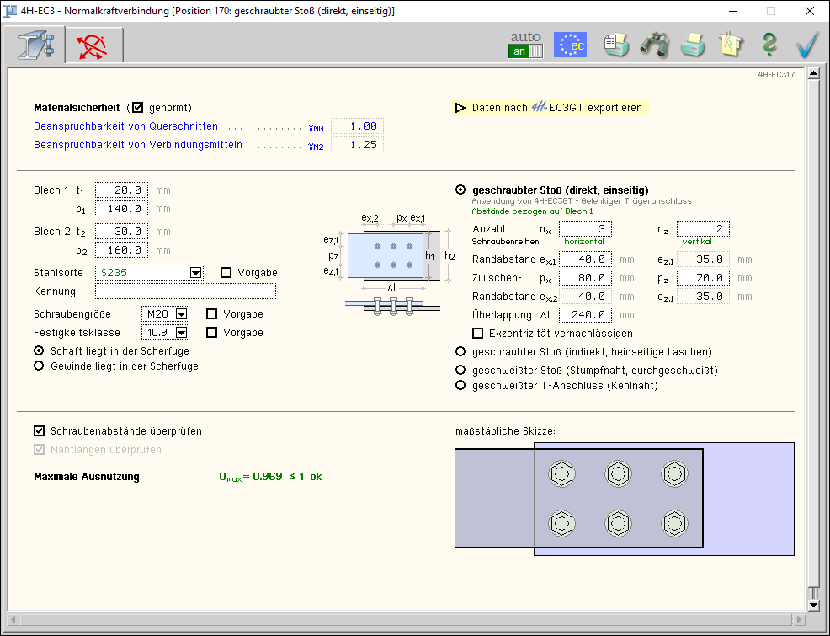830x636 pixels.
Task: Click the print preview document icon
Action: pos(617,45)
